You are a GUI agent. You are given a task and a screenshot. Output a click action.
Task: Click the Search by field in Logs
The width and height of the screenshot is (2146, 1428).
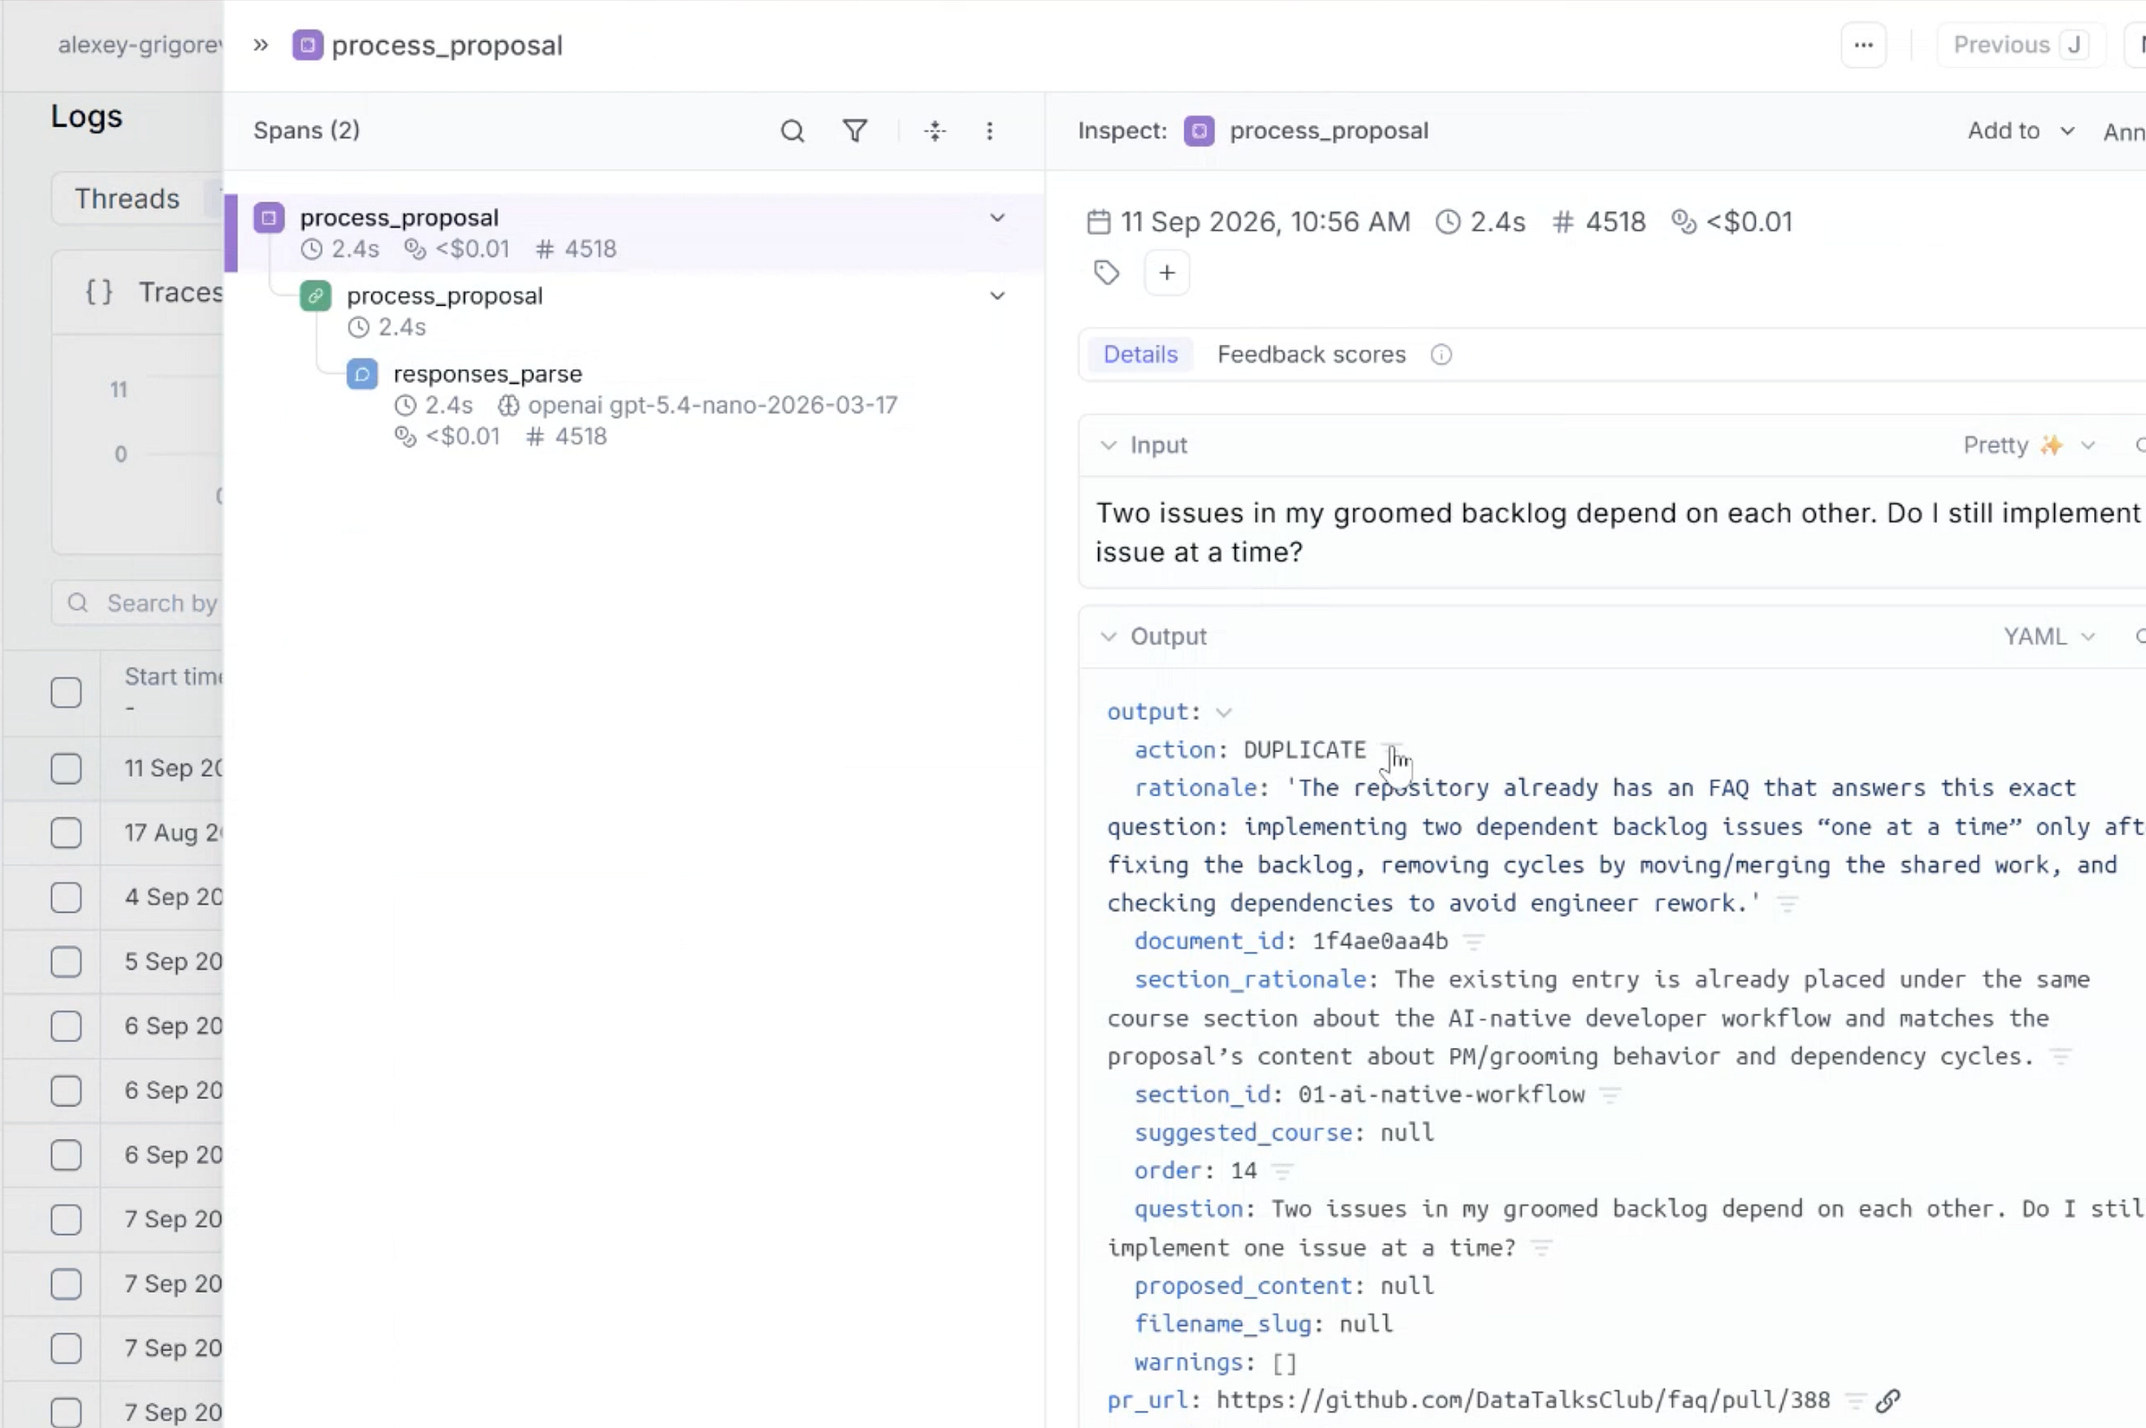(x=139, y=603)
